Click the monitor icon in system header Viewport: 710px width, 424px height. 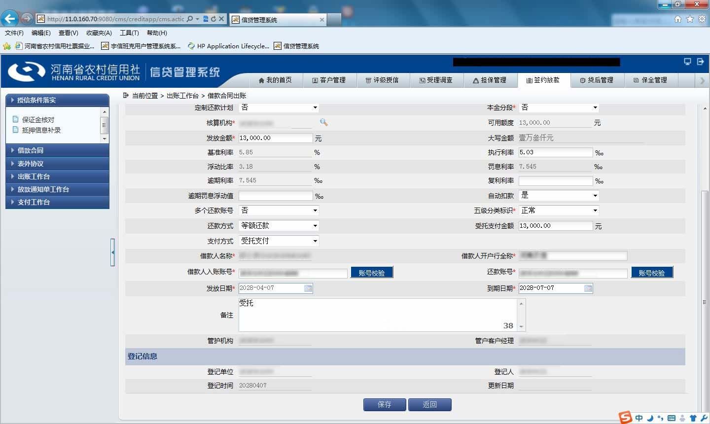coord(687,62)
